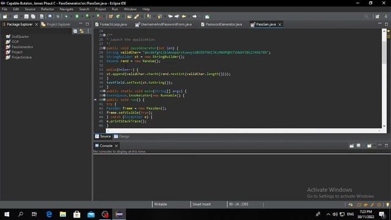Image resolution: width=391 pixels, height=220 pixels.
Task: Open the Navigate menu
Action: click(x=67, y=9)
